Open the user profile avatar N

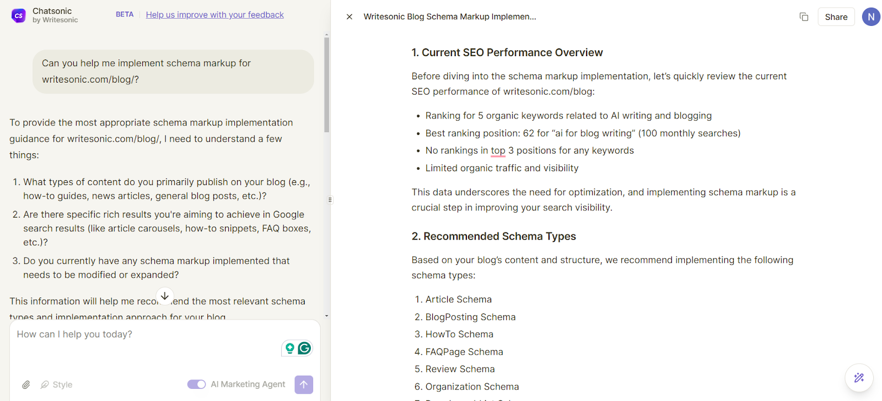click(x=871, y=17)
